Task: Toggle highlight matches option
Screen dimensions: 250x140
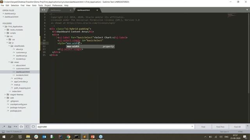Action: click(33, 127)
